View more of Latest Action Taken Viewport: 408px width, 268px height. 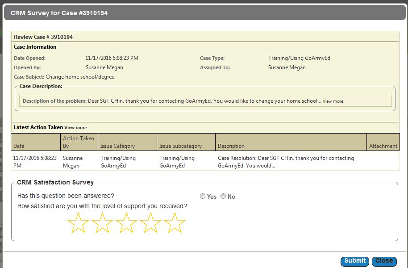coord(75,128)
